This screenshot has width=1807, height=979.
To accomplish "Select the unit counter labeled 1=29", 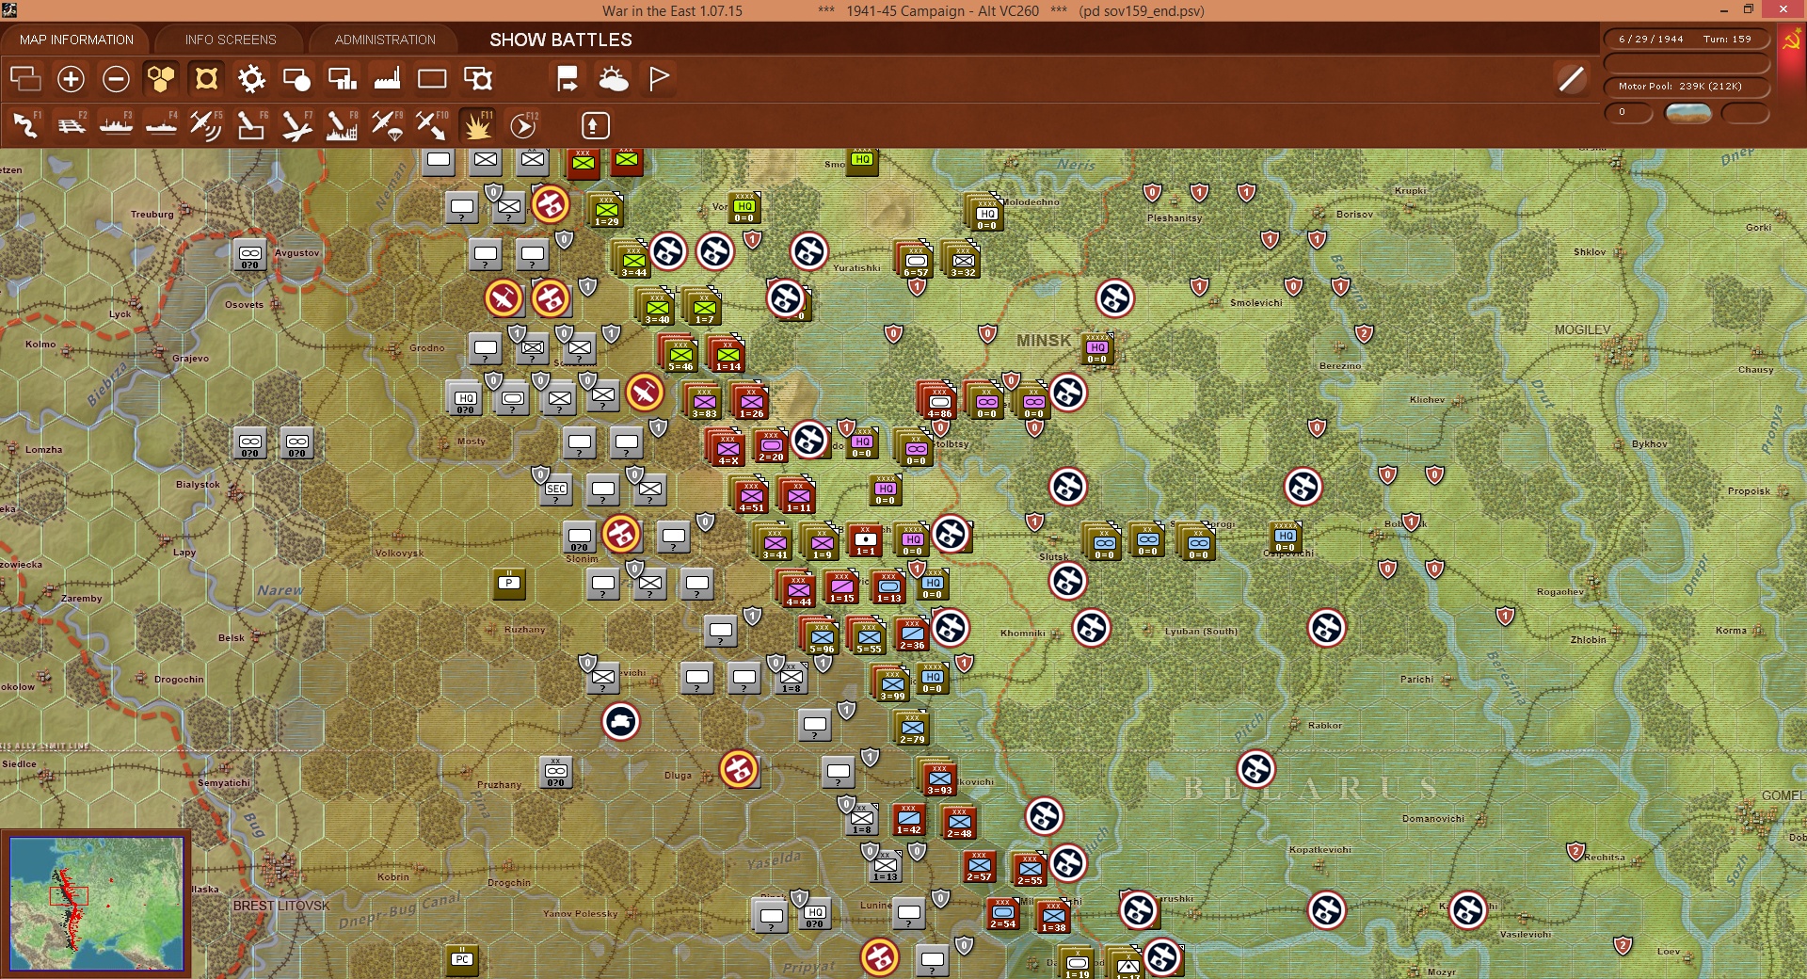I will (606, 210).
